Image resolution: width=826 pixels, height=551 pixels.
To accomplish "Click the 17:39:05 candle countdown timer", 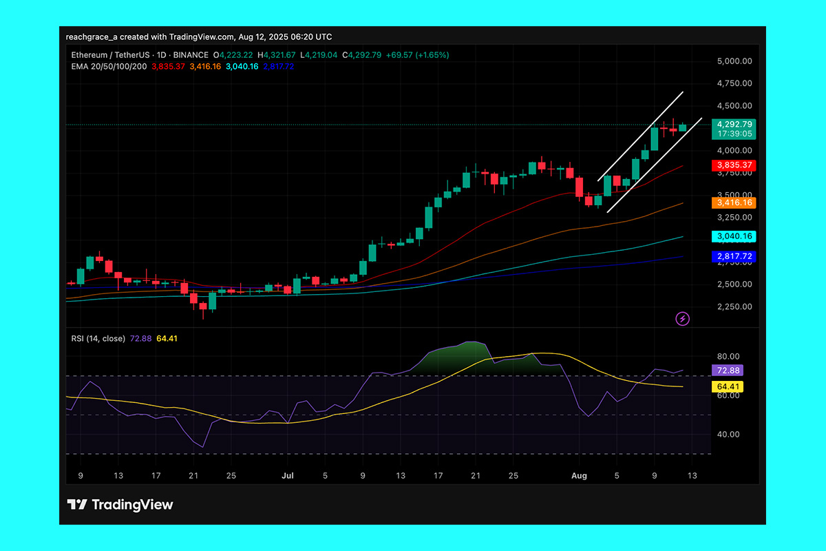I will [x=734, y=134].
